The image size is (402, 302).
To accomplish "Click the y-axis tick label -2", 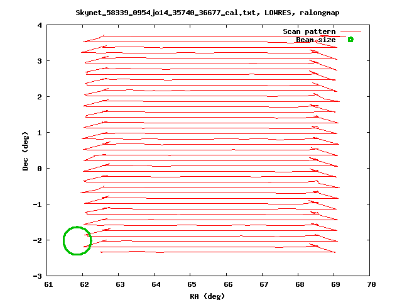I will (38, 240).
